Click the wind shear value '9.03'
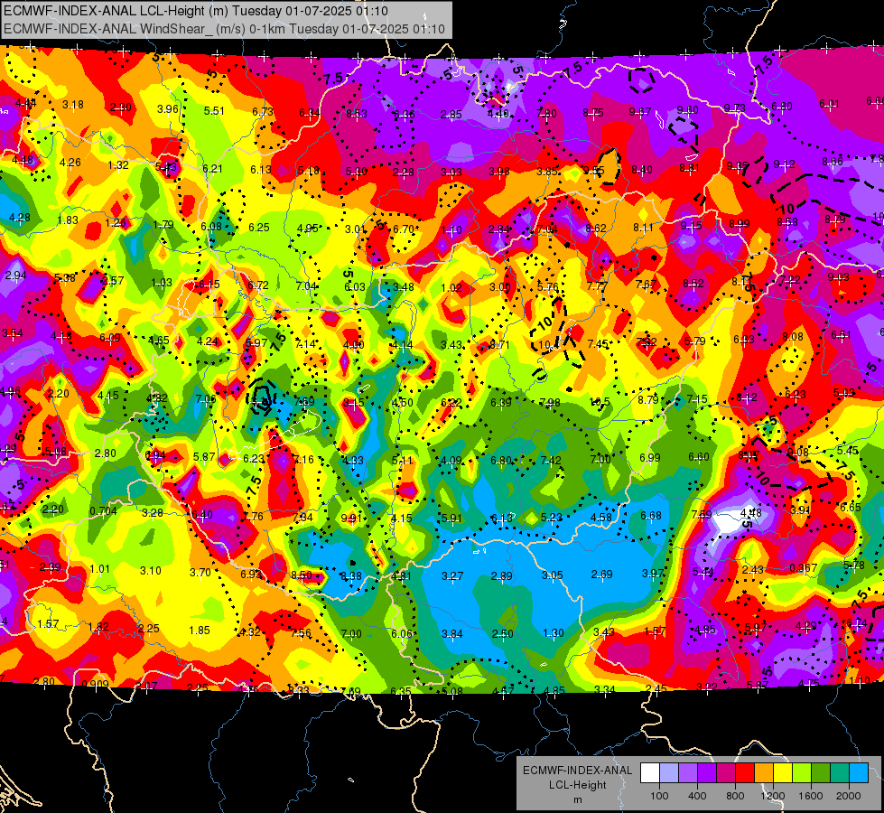 (x=838, y=277)
